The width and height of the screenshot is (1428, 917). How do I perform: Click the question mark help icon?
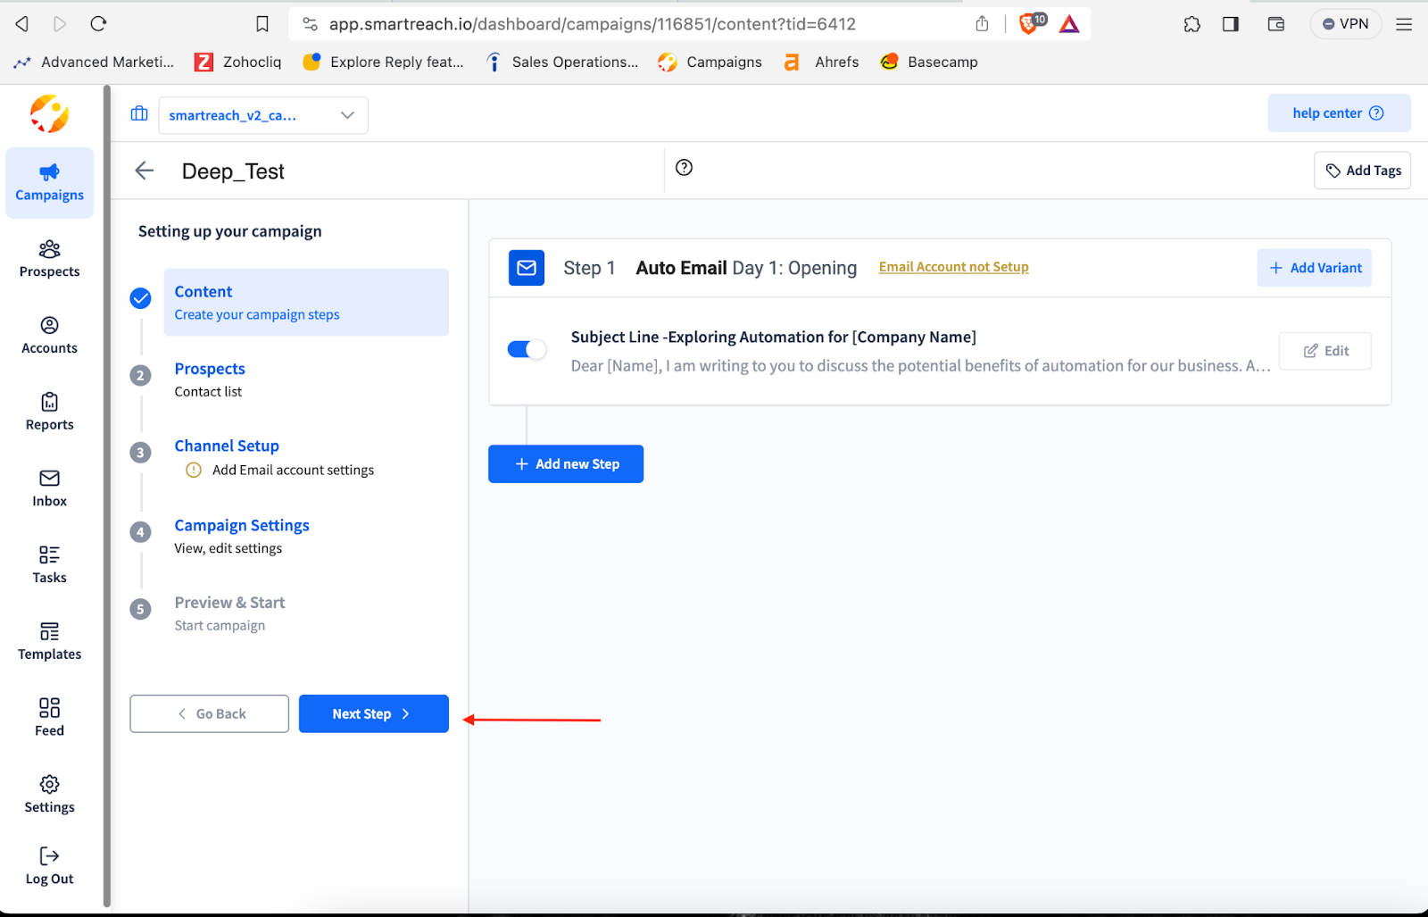click(685, 168)
